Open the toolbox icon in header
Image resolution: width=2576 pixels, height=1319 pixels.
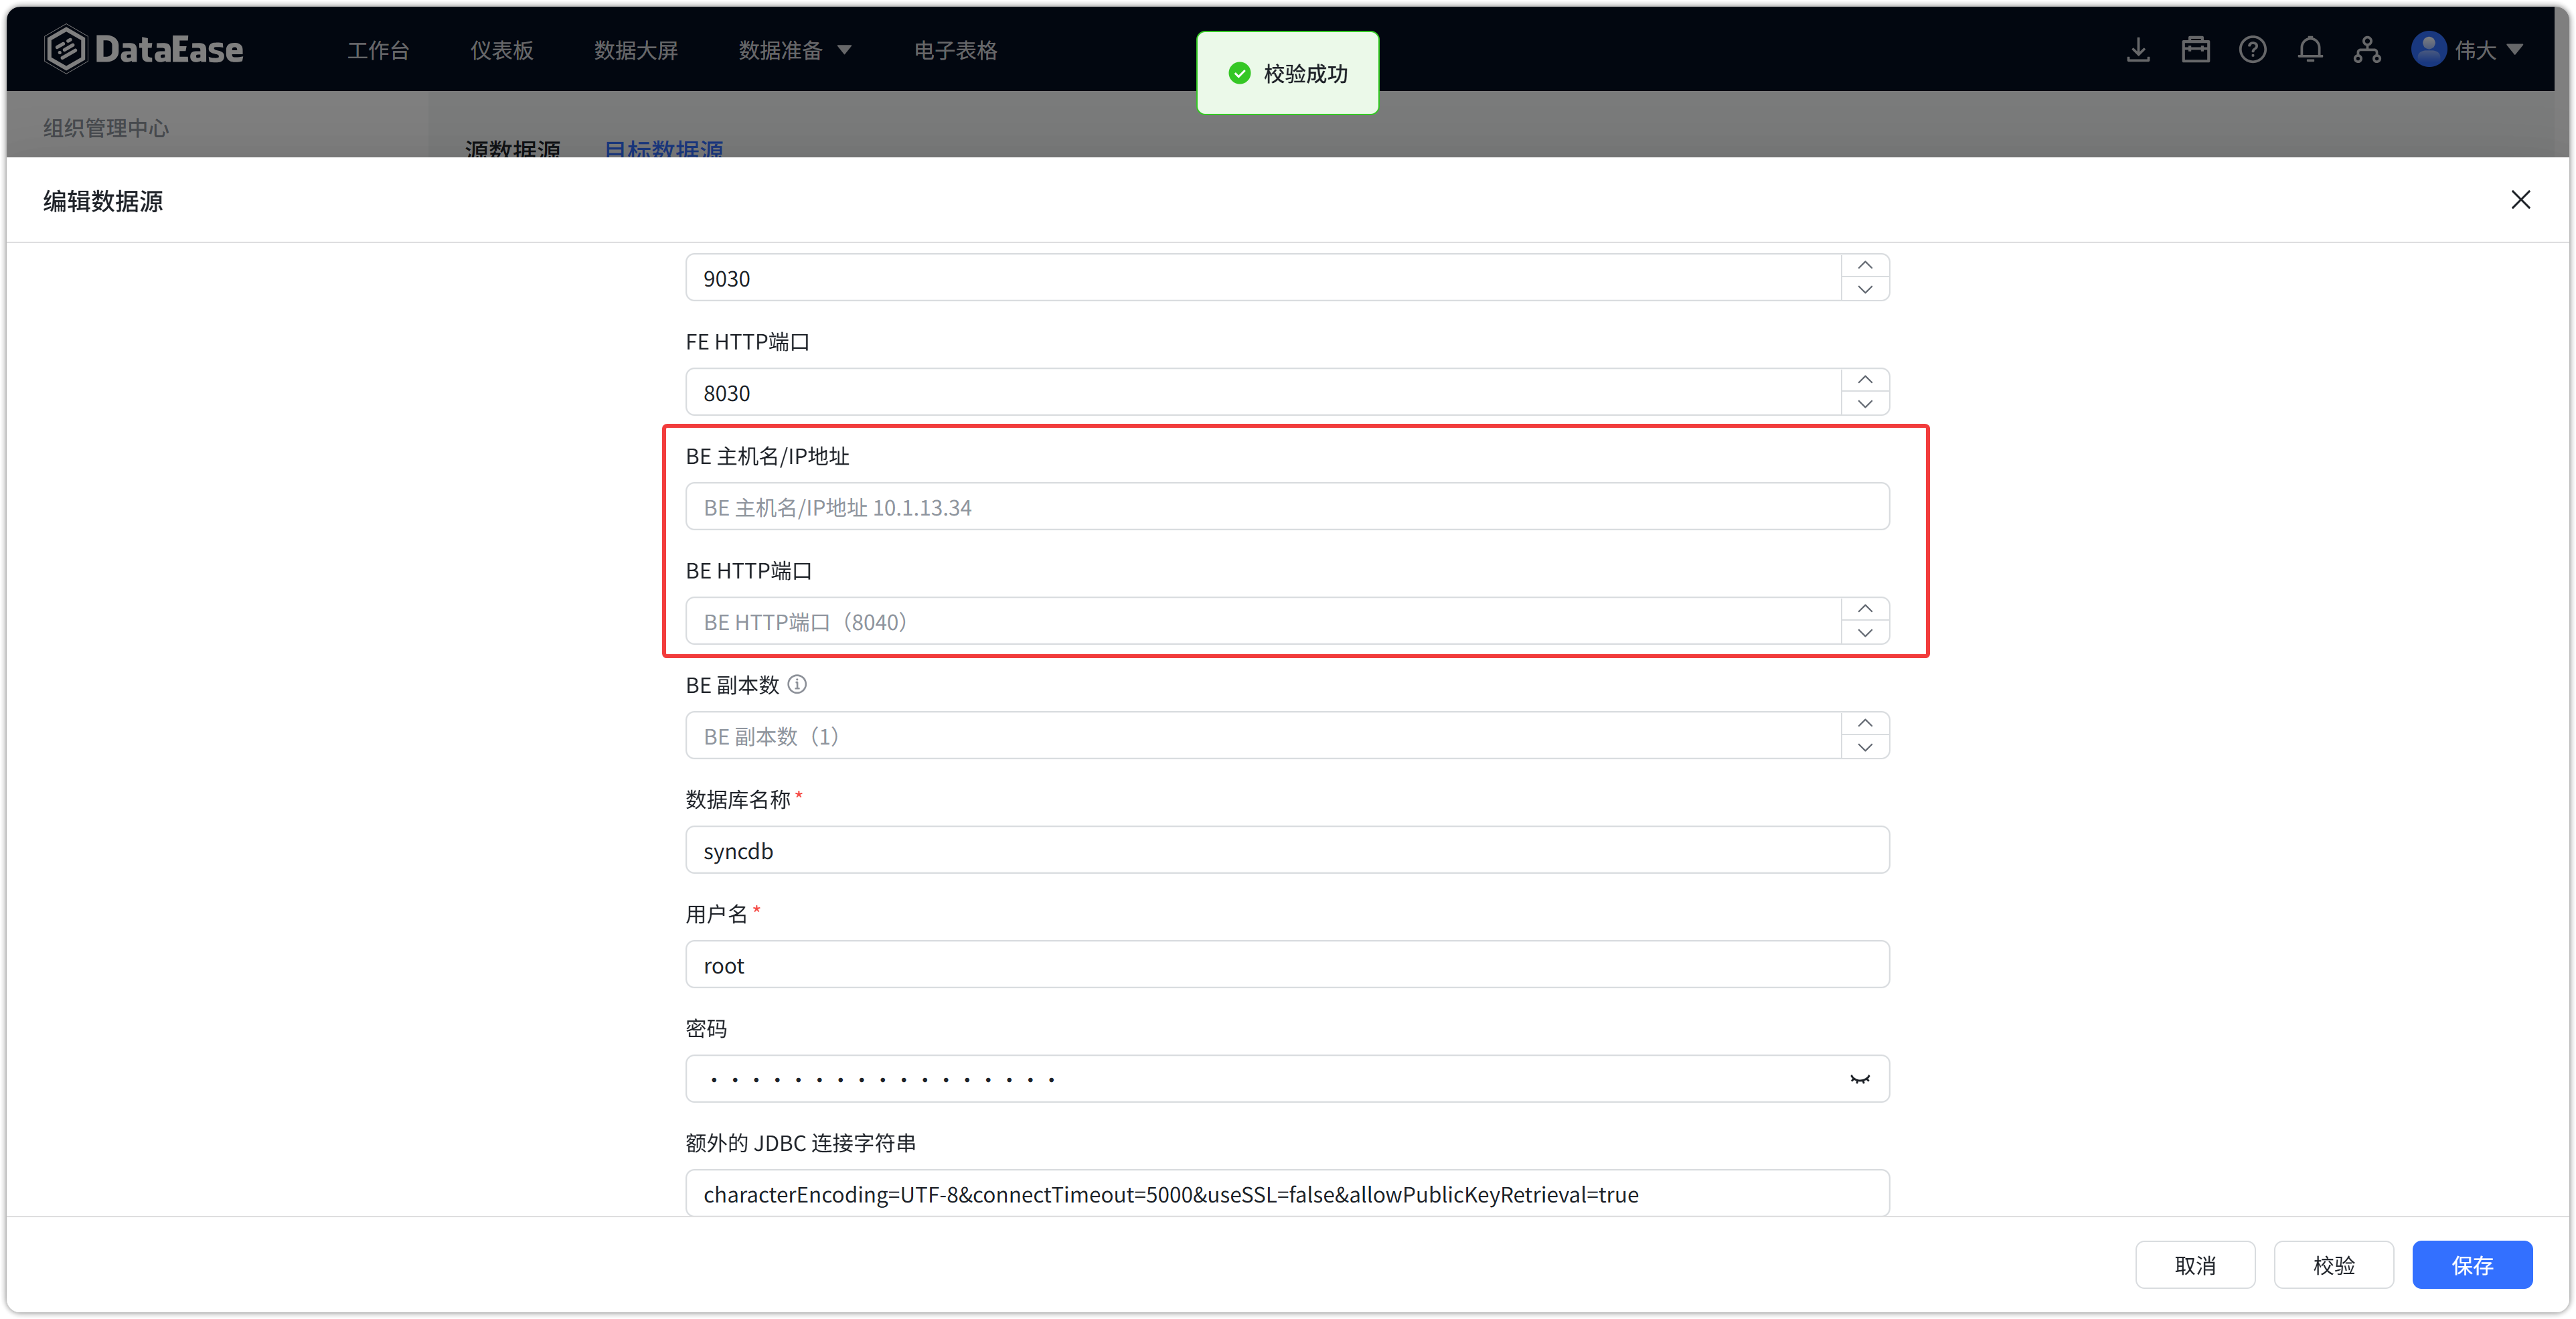pyautogui.click(x=2196, y=50)
